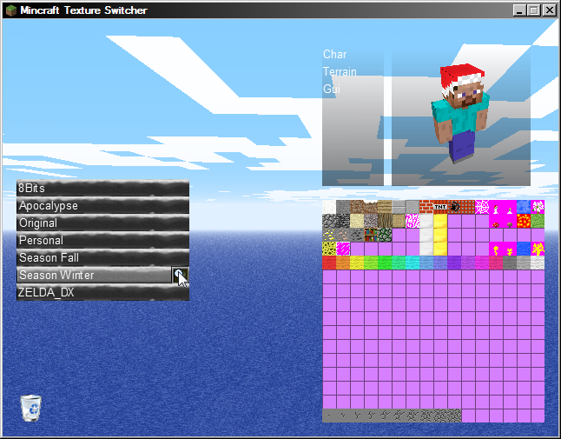Minimize the Mincraft Texture Switcher window

[x=520, y=10]
